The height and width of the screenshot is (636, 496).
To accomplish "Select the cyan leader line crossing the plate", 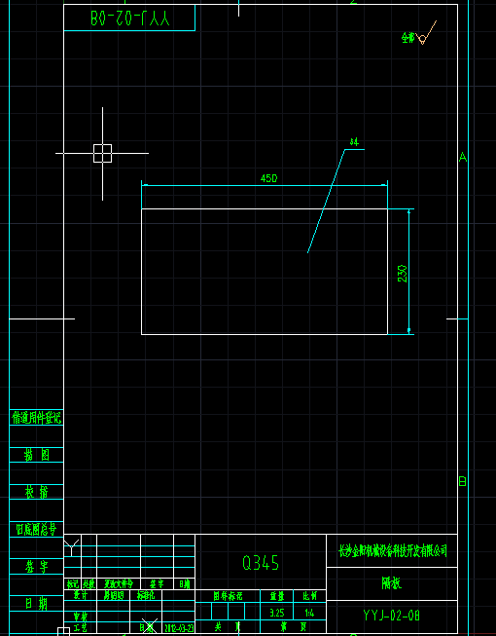I will 327,202.
